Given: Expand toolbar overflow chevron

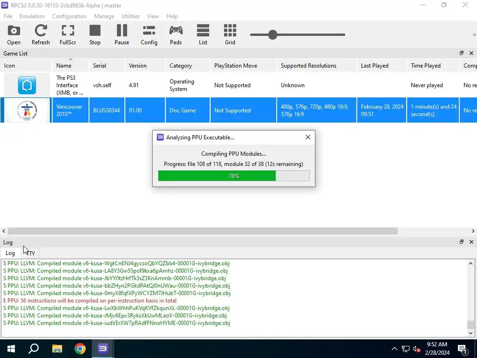Looking at the screenshot, I should click(474, 34).
